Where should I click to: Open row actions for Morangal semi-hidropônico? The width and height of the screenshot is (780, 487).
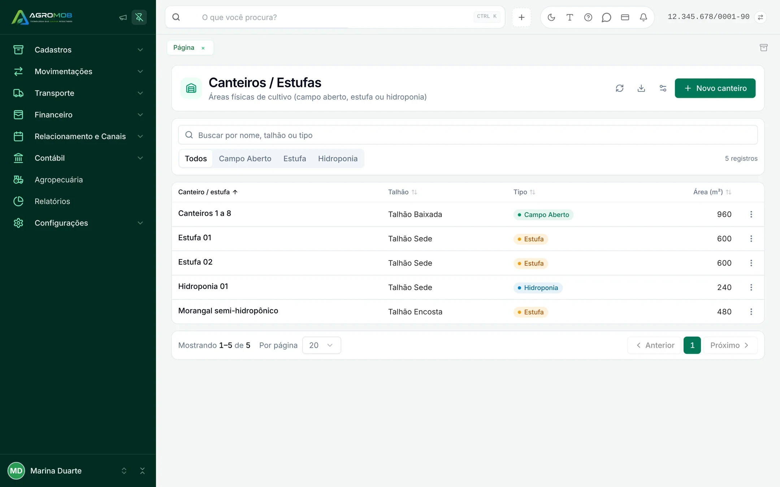click(751, 312)
